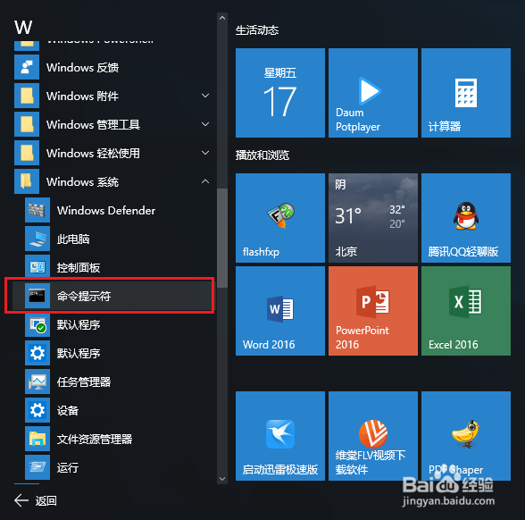Select the Windows 轻松使用 label
This screenshot has width=525, height=520.
click(x=93, y=153)
